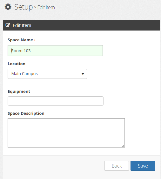Click the Equipment label
Image resolution: width=161 pixels, height=179 pixels.
tap(19, 92)
